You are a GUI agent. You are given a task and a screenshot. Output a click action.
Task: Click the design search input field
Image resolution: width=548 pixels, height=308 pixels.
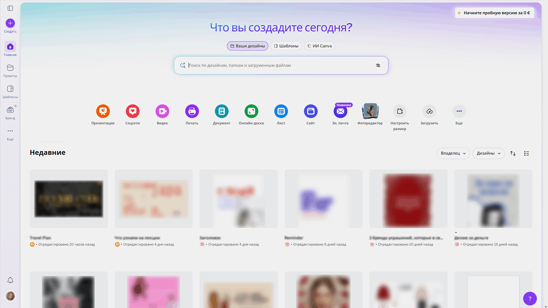(x=278, y=65)
